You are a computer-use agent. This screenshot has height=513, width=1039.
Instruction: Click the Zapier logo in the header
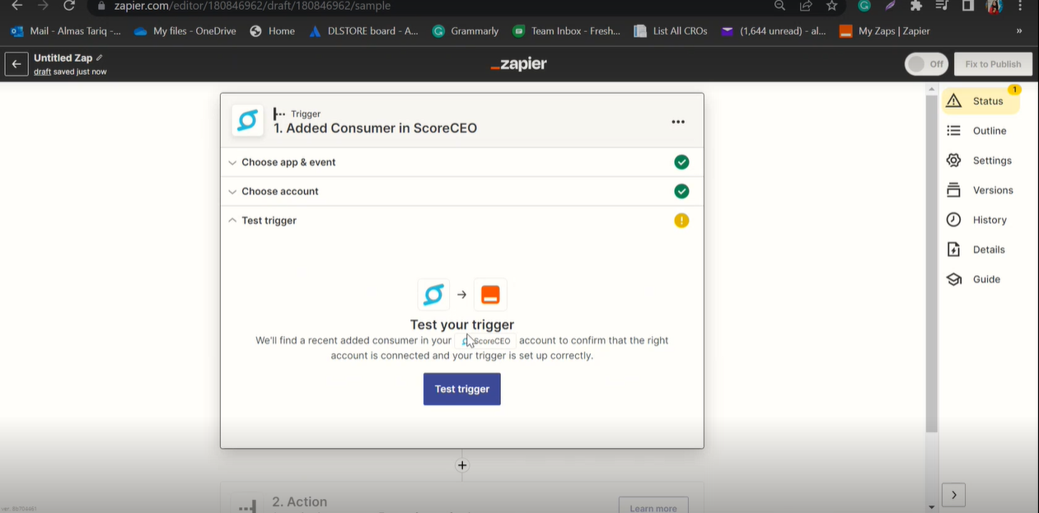coord(518,64)
